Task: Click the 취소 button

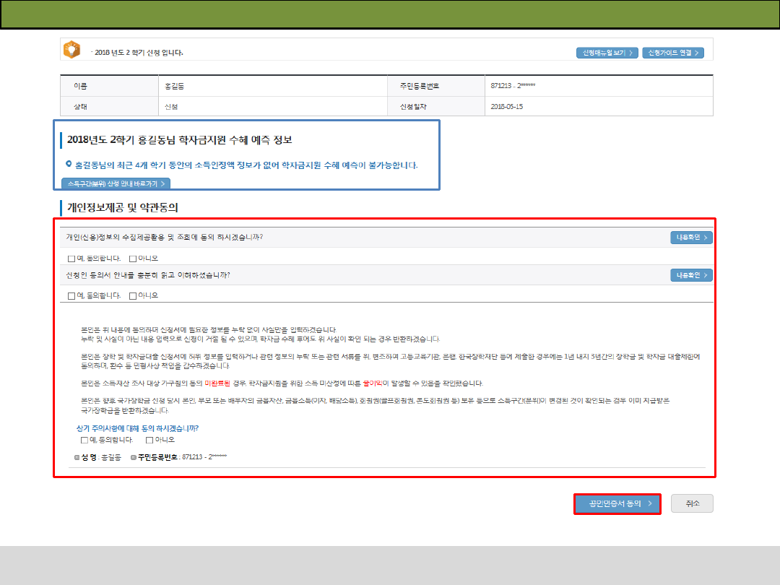Action: coord(692,503)
